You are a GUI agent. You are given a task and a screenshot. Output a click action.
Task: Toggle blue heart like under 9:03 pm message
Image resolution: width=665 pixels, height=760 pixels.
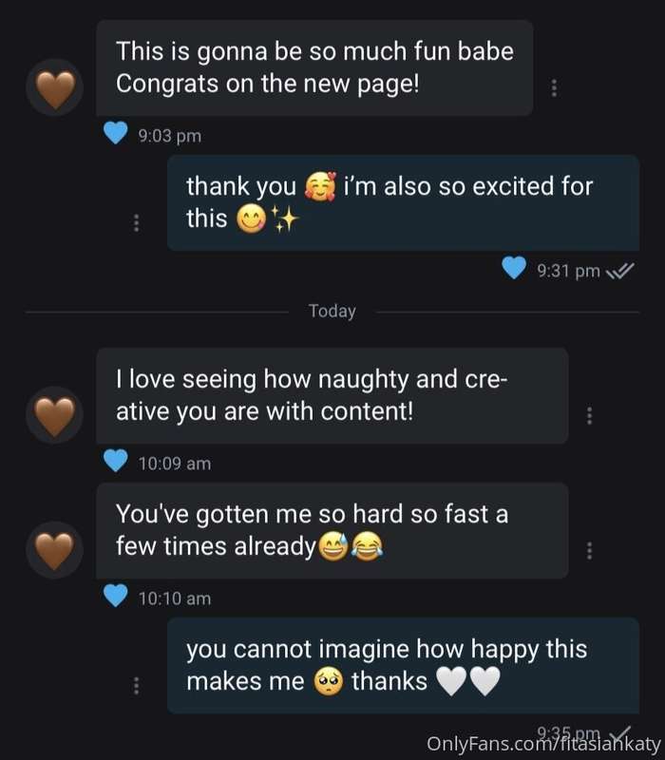point(115,133)
